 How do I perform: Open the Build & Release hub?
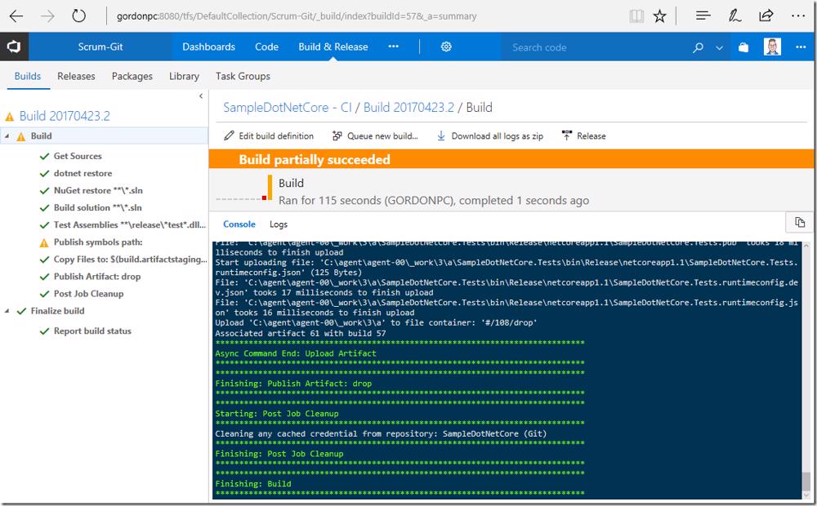point(333,47)
